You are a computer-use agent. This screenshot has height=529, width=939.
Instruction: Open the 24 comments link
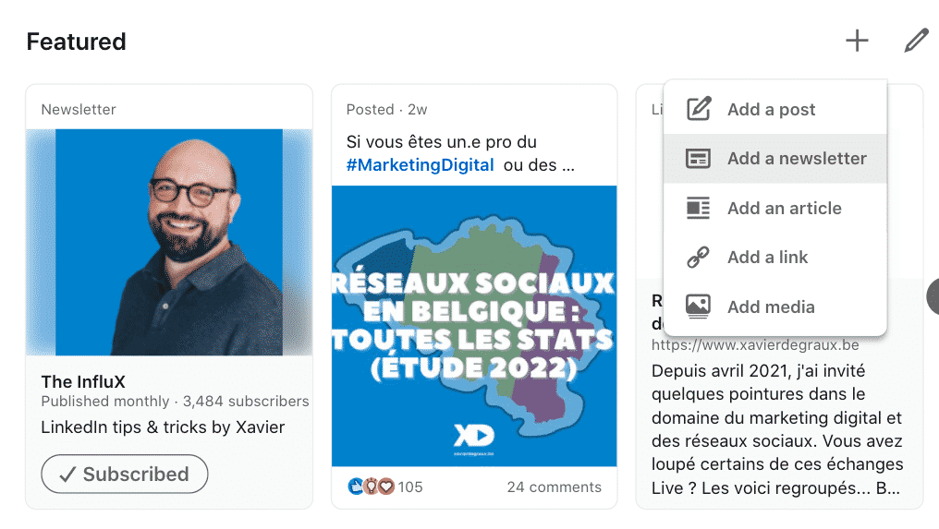554,487
